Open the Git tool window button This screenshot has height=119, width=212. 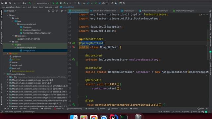click(x=7, y=109)
